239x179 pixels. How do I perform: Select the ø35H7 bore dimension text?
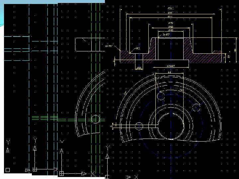tap(171, 66)
